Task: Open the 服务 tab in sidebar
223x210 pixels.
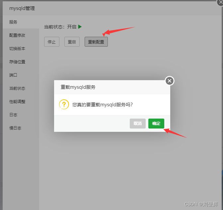Action: pos(21,22)
